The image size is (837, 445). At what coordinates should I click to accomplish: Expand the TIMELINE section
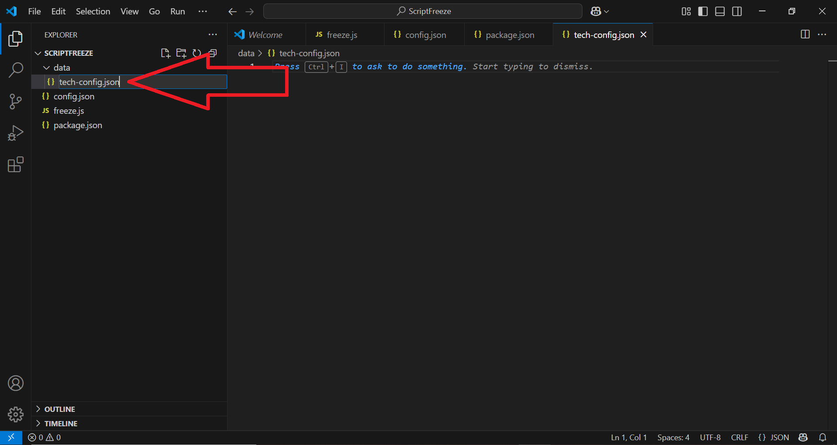click(129, 423)
